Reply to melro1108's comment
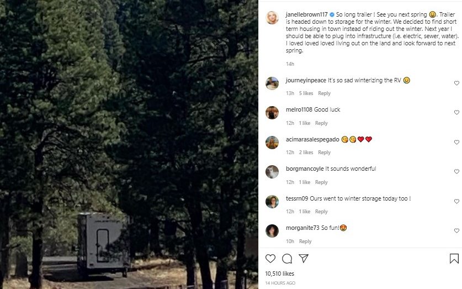This screenshot has width=462, height=289. click(321, 123)
